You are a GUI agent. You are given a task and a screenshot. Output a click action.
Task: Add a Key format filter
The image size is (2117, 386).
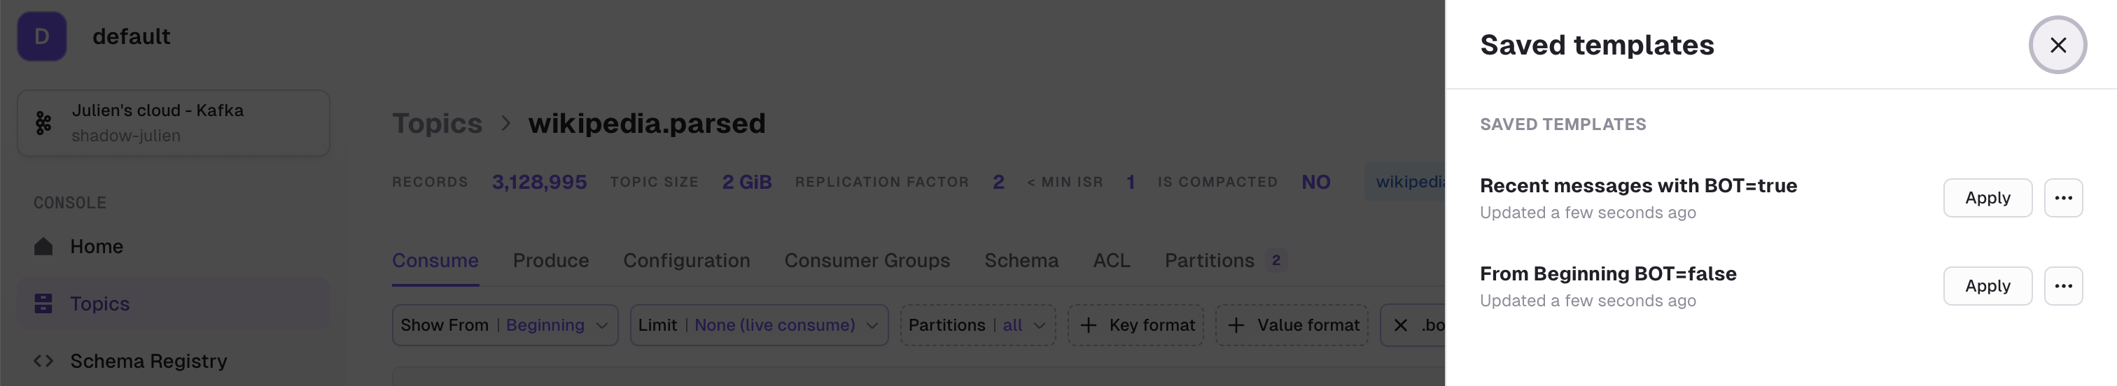click(x=1136, y=325)
